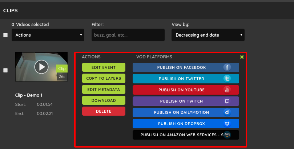This screenshot has height=149, width=294.
Task: Click the CLIPS section header
Action: 11,11
